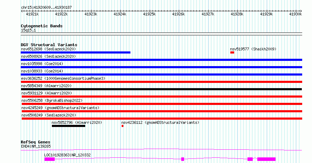Select nsv5854349 (Almarri2020) variant label
Screen dimensions: 312x163
point(46,86)
